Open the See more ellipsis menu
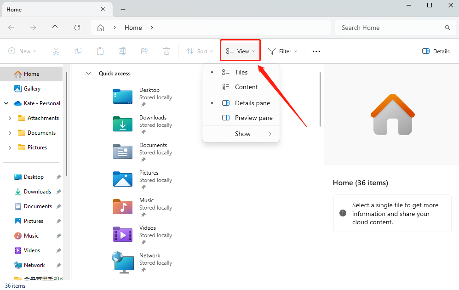 316,51
